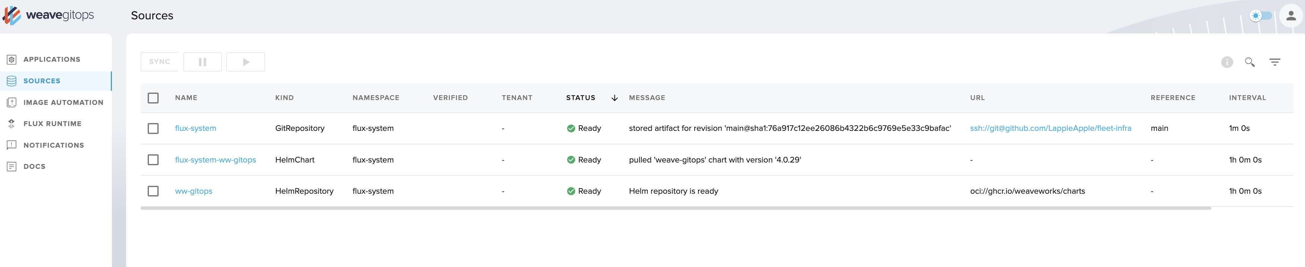Pause selected sources with pause button

tap(203, 62)
